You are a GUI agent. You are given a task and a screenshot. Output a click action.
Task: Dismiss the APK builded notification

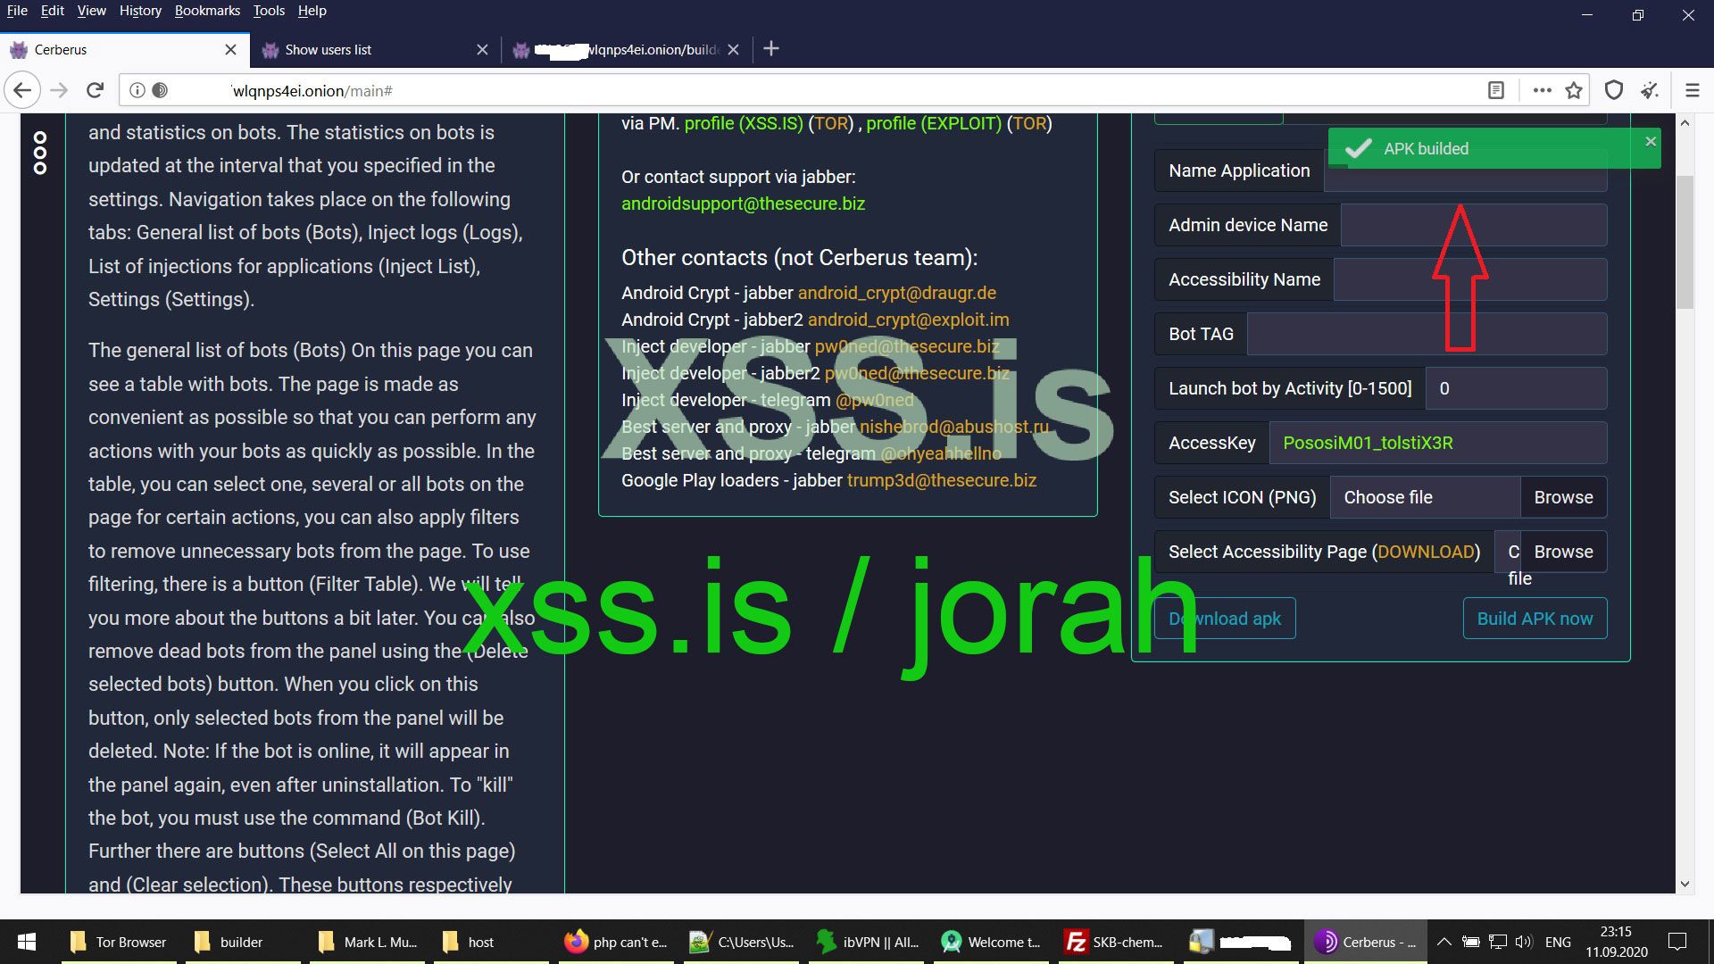click(x=1651, y=141)
